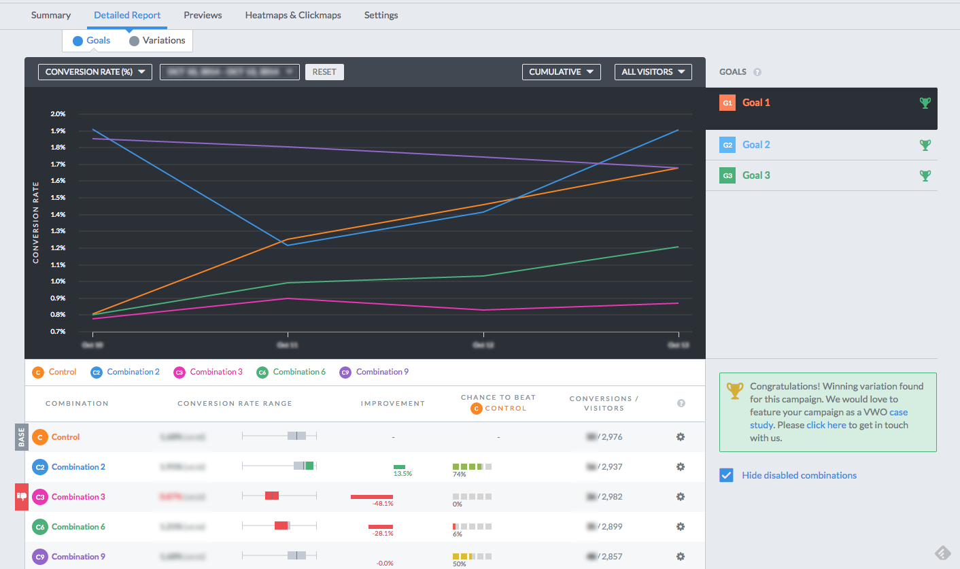The width and height of the screenshot is (960, 569).
Task: Switch to the Summary tab
Action: pyautogui.click(x=50, y=15)
